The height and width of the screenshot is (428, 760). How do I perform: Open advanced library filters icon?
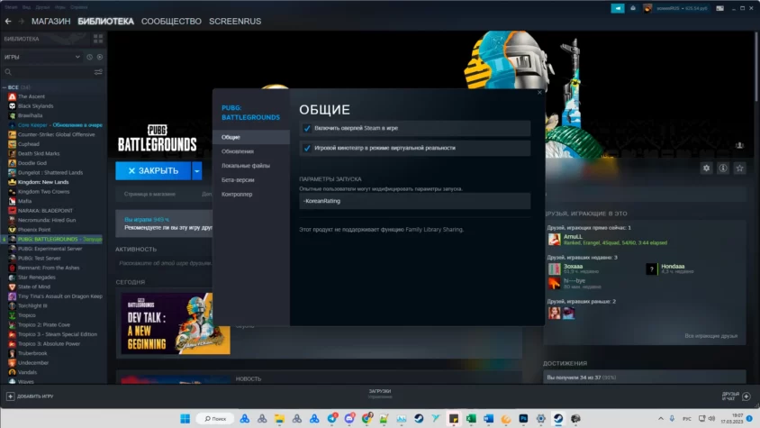(x=98, y=72)
